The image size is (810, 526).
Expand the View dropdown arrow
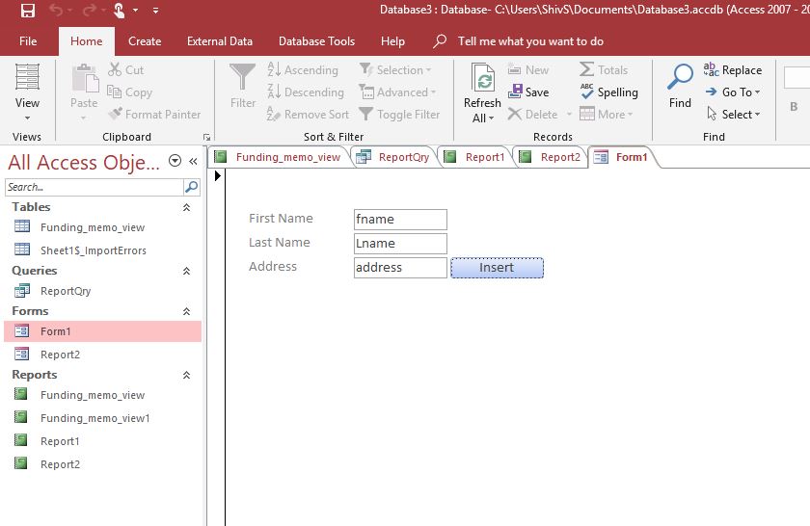(x=27, y=118)
